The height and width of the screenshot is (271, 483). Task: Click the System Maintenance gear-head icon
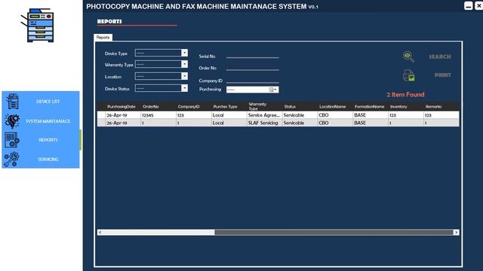coord(12,120)
